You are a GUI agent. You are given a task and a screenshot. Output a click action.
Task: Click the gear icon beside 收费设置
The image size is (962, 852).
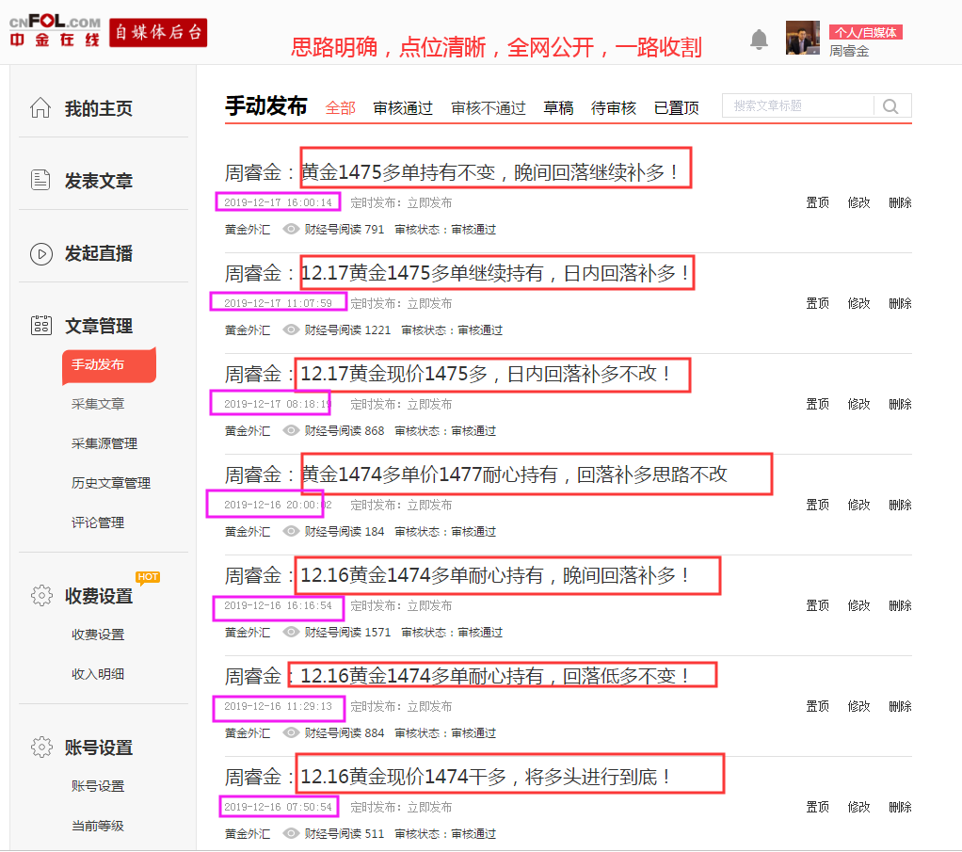pos(41,595)
